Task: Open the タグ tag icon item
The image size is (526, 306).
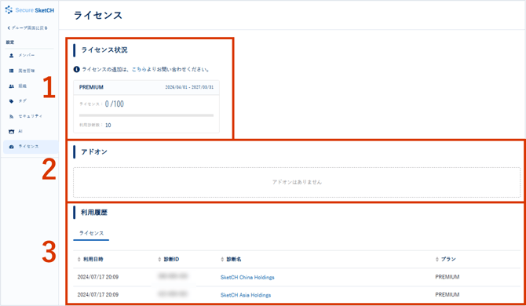Action: (x=11, y=101)
